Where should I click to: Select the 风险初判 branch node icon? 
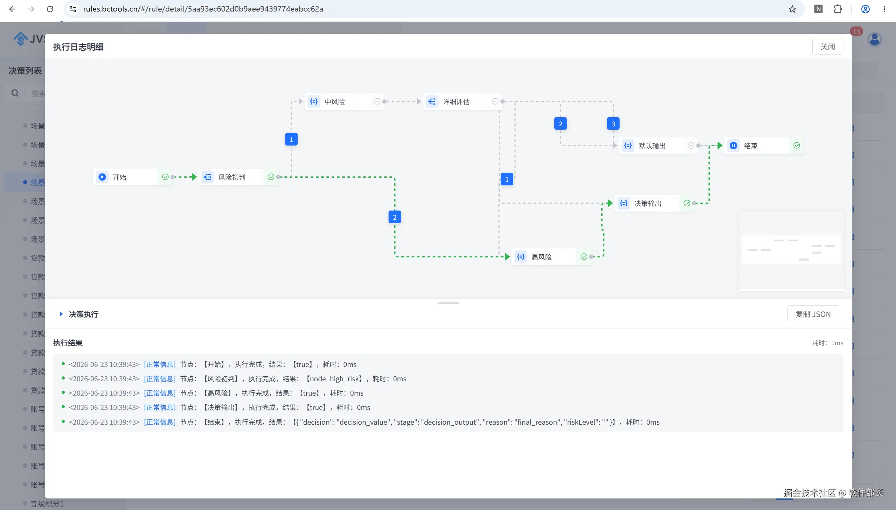[x=208, y=177]
